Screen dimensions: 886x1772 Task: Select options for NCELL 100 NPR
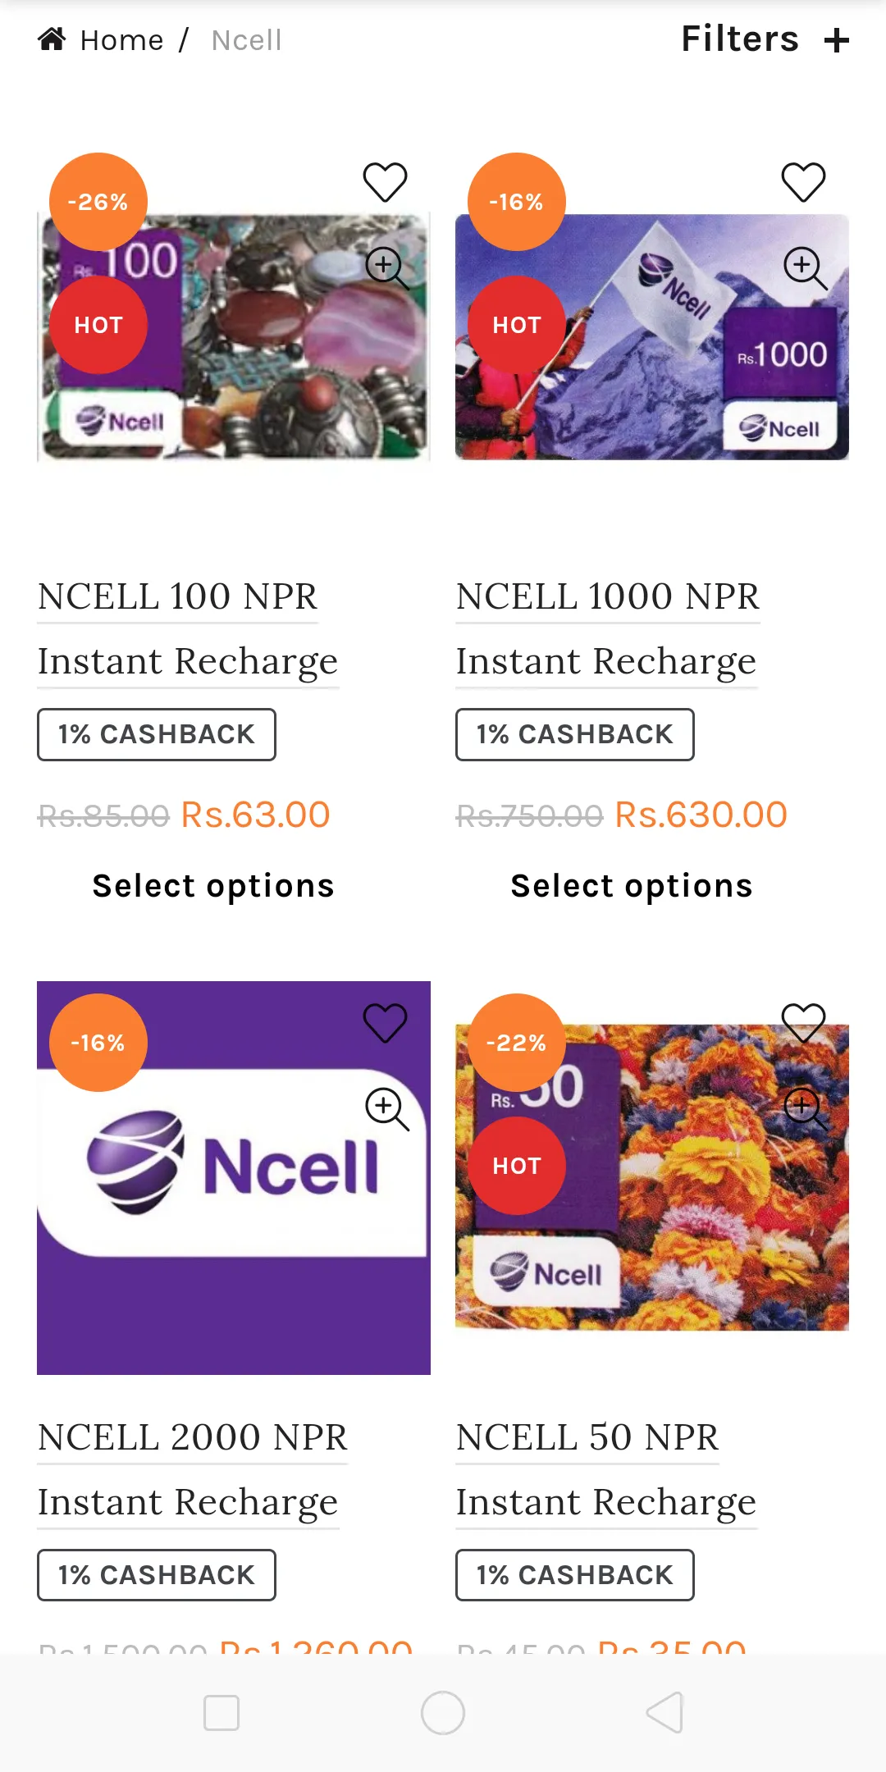point(213,886)
